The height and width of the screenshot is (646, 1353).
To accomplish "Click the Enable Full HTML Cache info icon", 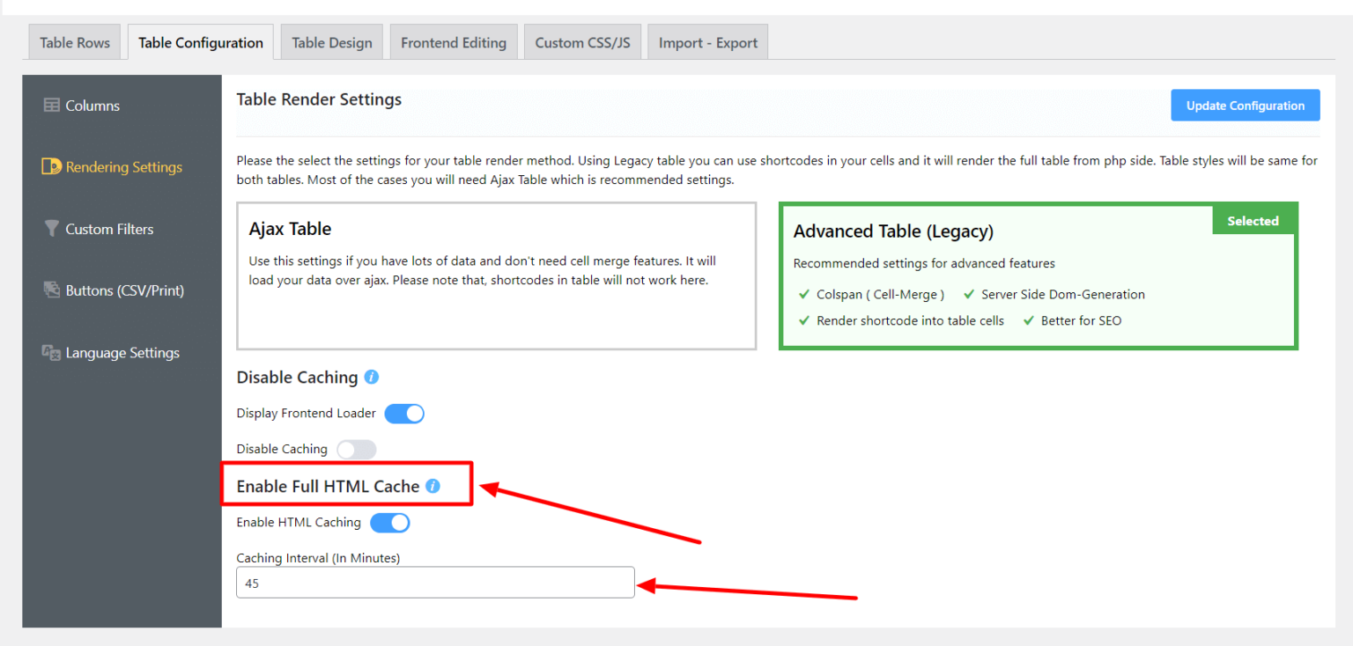I will [433, 484].
